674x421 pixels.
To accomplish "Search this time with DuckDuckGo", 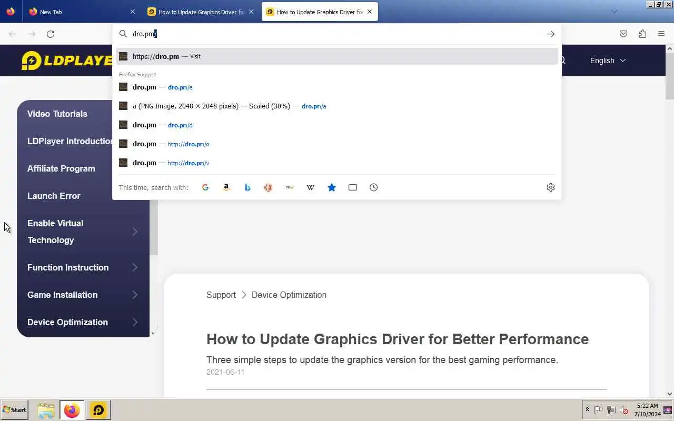I will (x=269, y=187).
